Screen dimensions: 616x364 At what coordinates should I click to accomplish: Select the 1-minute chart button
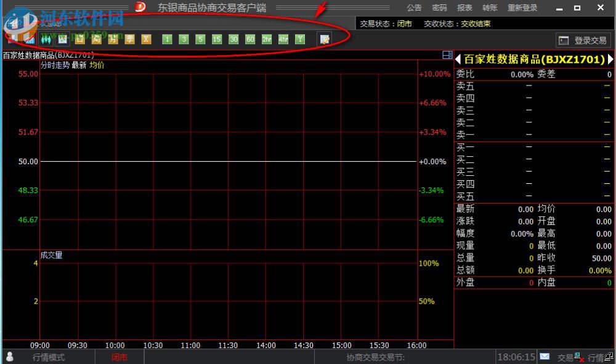[x=167, y=39]
